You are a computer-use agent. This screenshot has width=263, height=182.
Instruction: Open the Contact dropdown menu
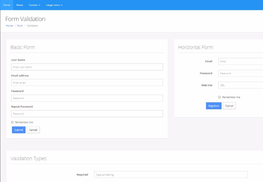point(34,5)
